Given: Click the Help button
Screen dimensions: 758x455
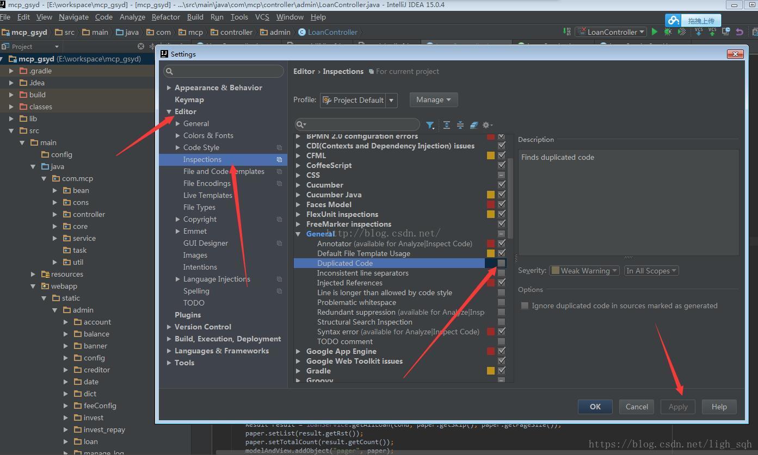Looking at the screenshot, I should point(719,407).
